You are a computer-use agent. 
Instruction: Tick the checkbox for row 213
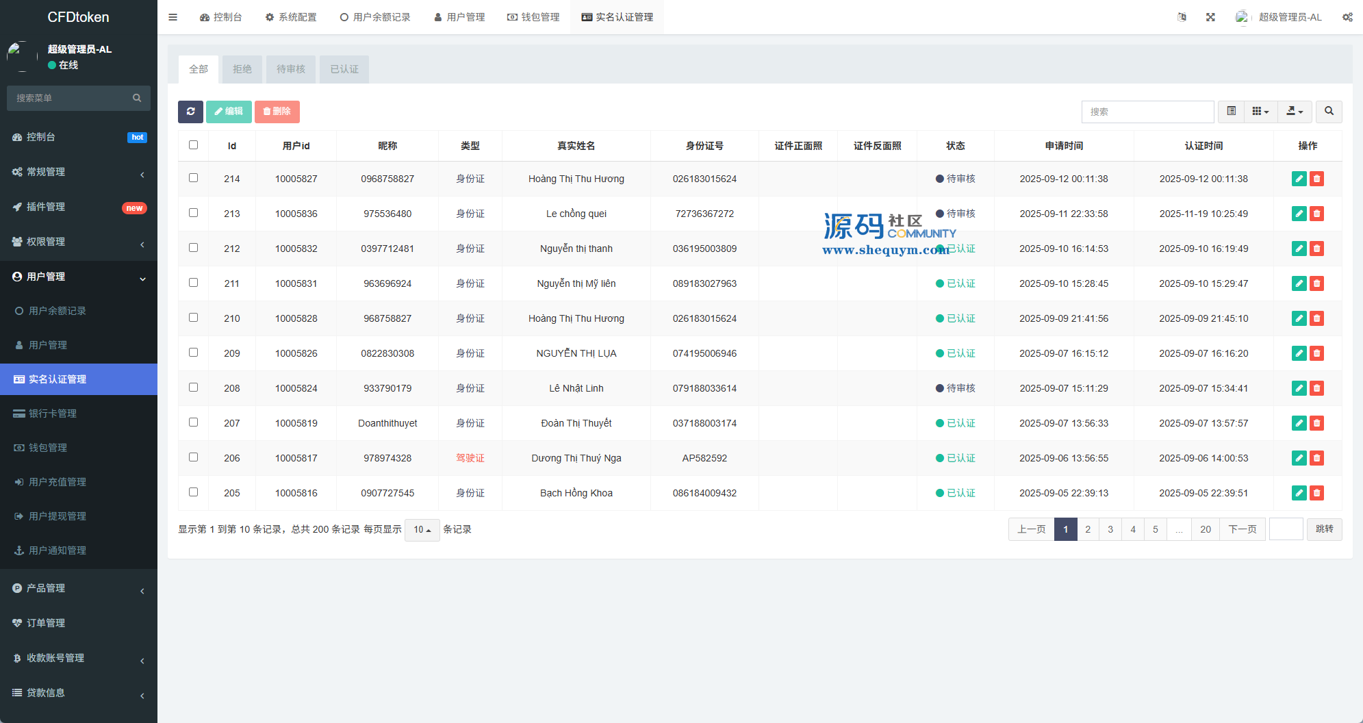click(x=193, y=213)
